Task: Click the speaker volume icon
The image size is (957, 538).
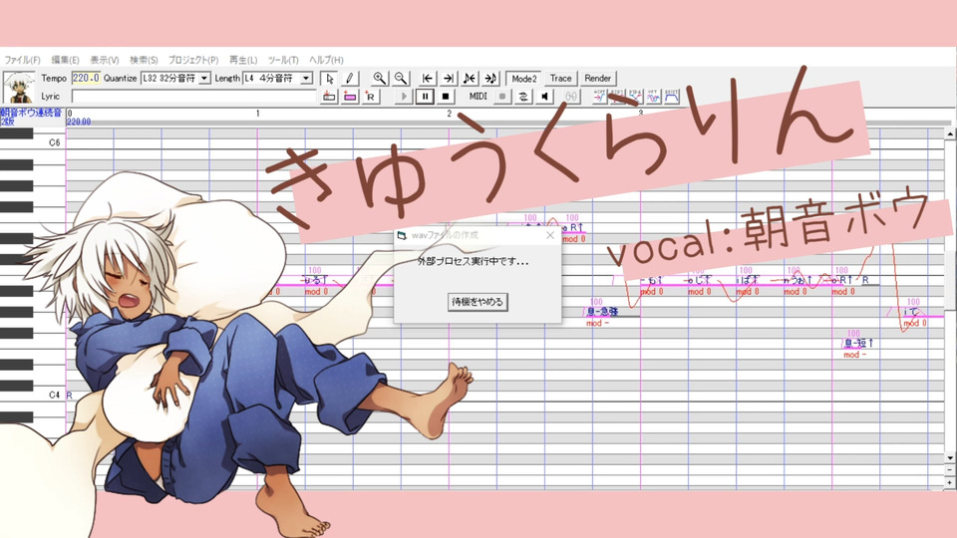Action: coord(544,97)
